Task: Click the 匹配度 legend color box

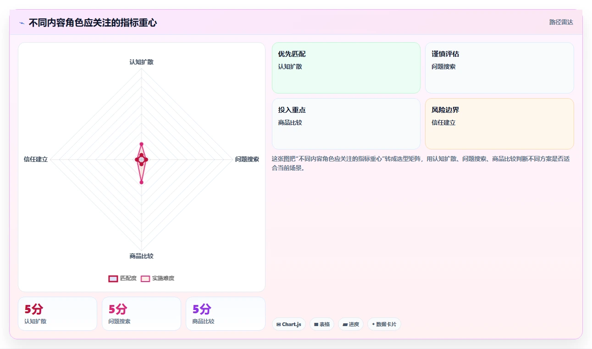Action: [x=113, y=278]
